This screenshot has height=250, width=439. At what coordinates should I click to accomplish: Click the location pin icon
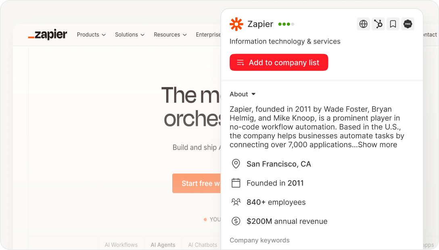pyautogui.click(x=236, y=164)
